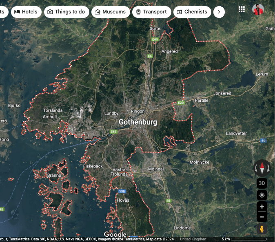Rotate map clockwise using compass right arrow
Screen dimensions: 275x242
[268, 168]
